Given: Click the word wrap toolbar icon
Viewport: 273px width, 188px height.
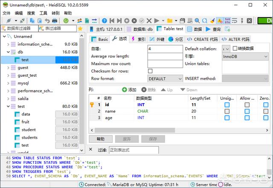Looking at the screenshot, I should point(235,21).
